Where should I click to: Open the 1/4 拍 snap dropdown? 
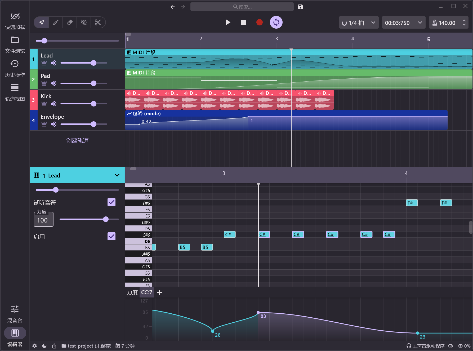(359, 23)
